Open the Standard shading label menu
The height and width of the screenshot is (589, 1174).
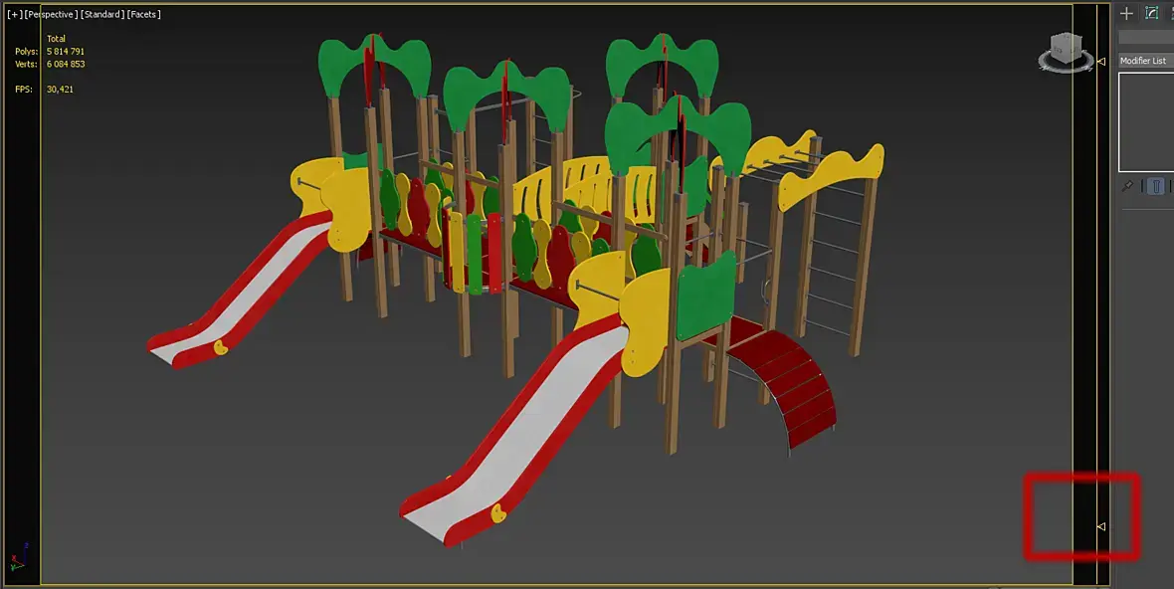coord(102,14)
